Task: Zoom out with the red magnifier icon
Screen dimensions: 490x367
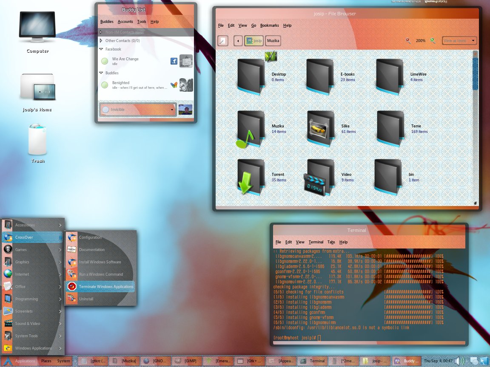Action: tap(408, 41)
